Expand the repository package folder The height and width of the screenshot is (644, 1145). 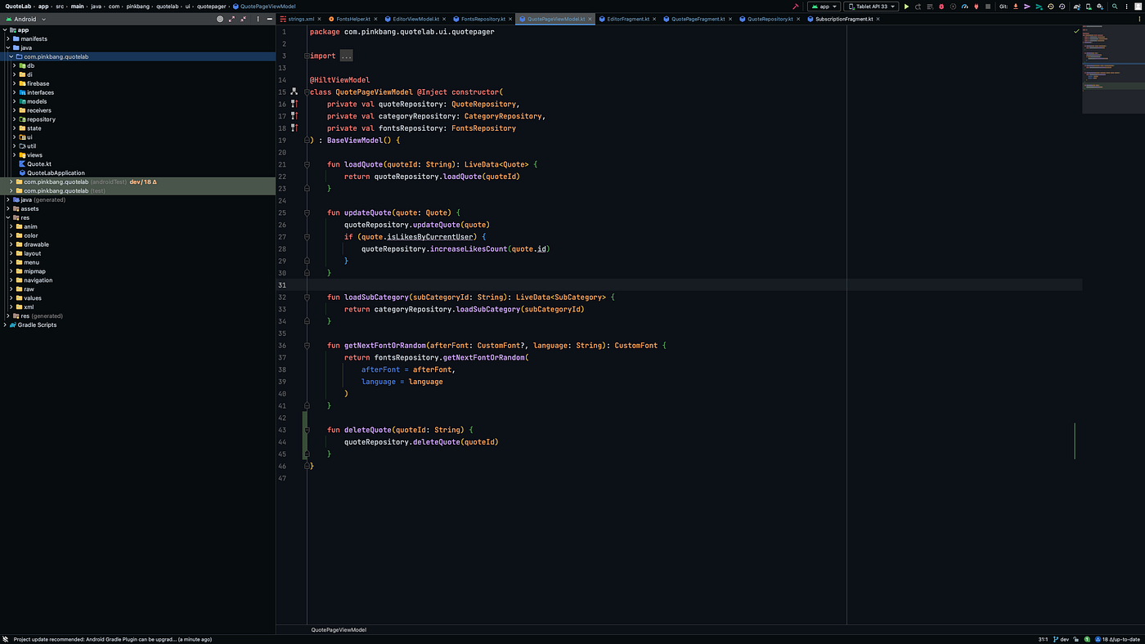14,119
